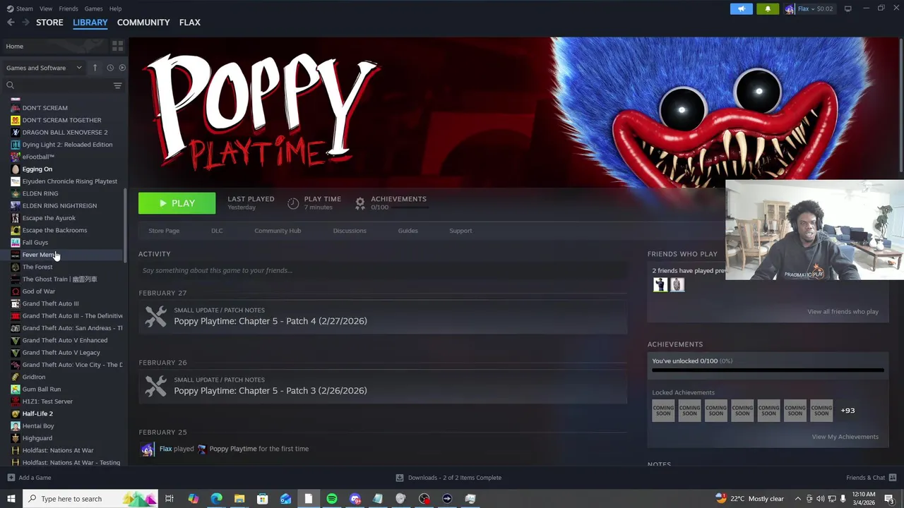Open Microsoft Edge from the taskbar
The height and width of the screenshot is (508, 904).
coord(216,499)
